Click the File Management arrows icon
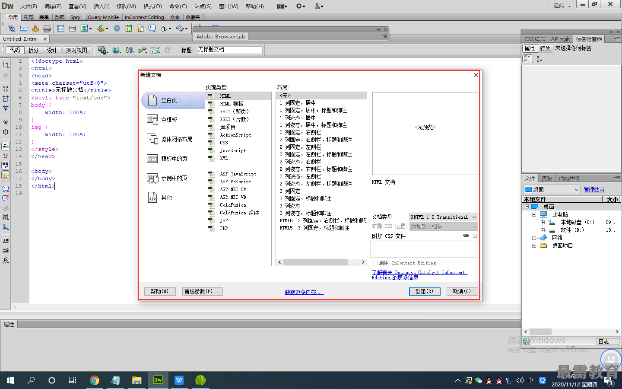Image resolution: width=622 pixels, height=389 pixels. click(x=130, y=50)
